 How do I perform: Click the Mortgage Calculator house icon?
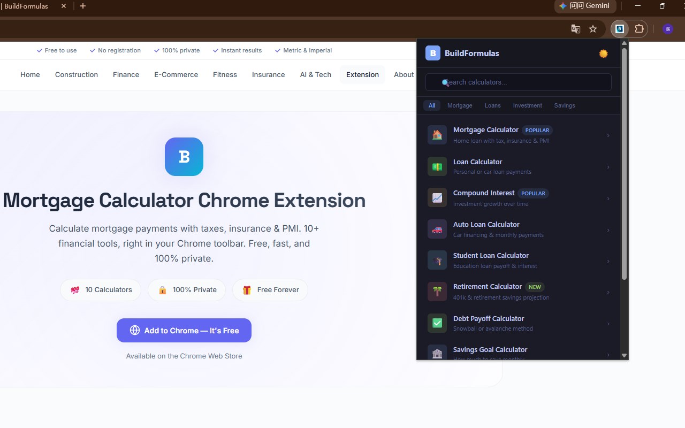[437, 135]
